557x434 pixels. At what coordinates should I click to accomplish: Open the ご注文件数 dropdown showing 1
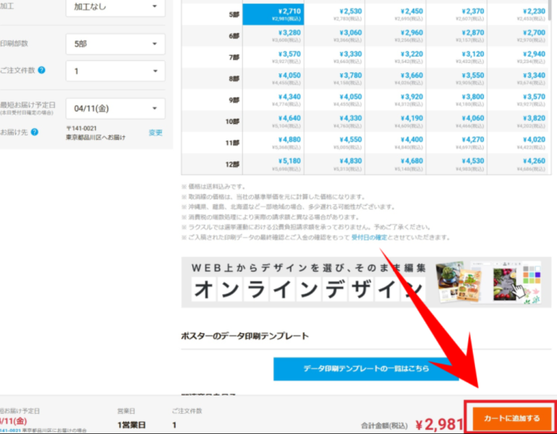point(115,71)
